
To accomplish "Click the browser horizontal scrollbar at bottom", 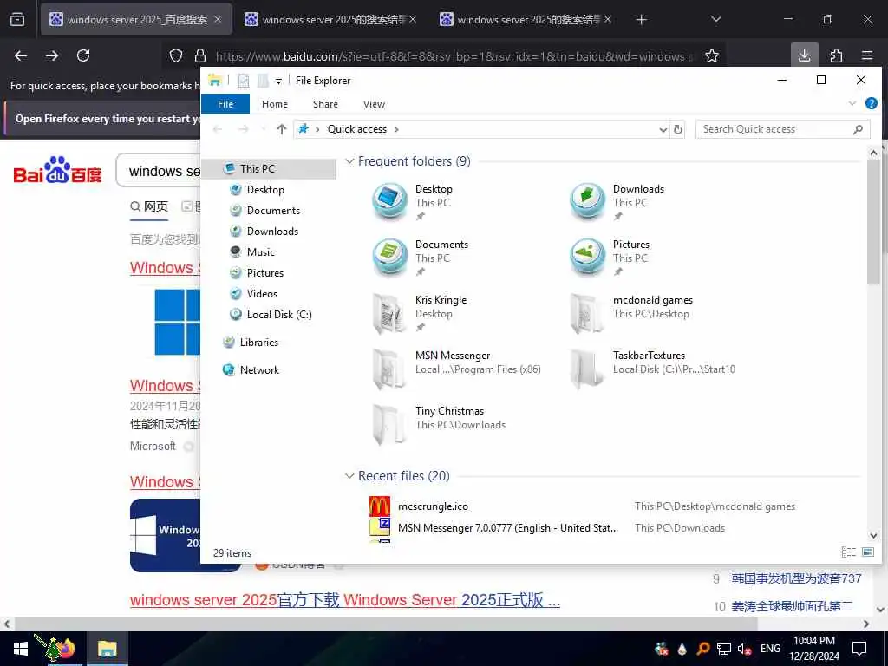I will [385, 624].
